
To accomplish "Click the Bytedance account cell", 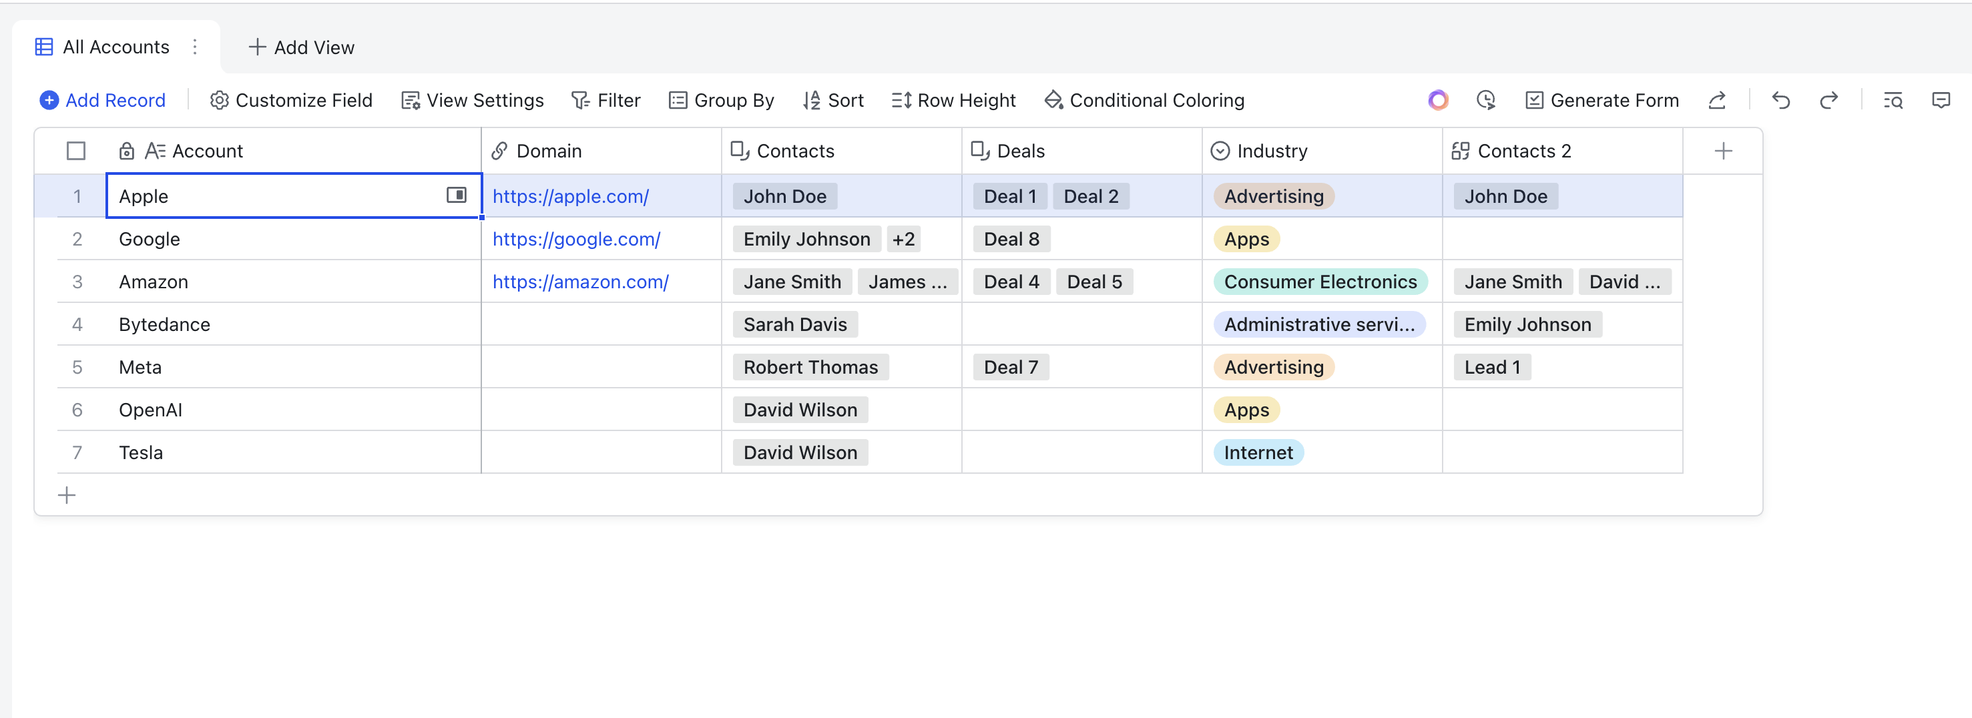I will click(x=293, y=324).
